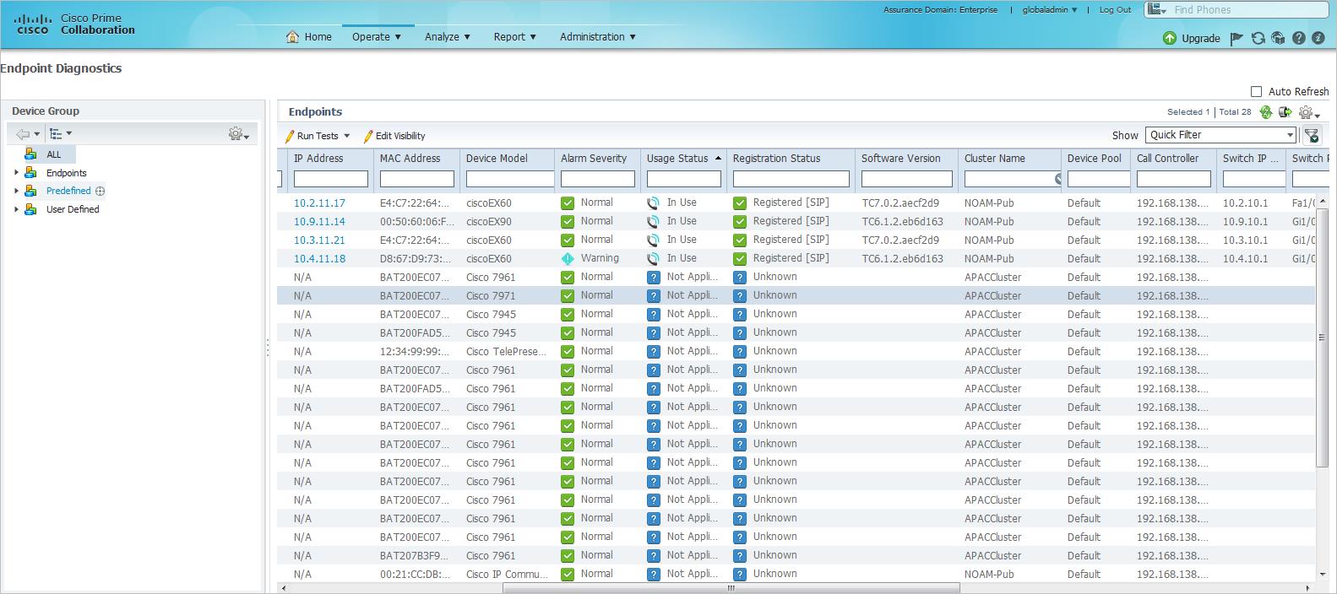
Task: Click the MAC cell starting 12:34:99:99
Action: [416, 352]
